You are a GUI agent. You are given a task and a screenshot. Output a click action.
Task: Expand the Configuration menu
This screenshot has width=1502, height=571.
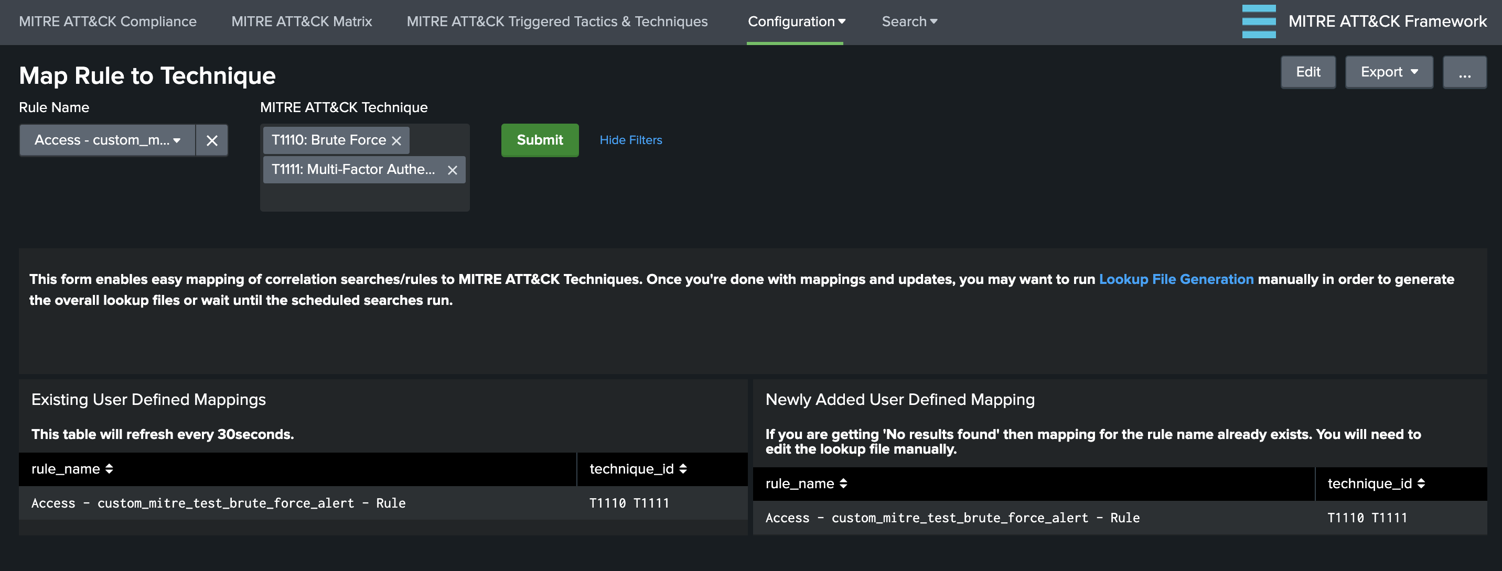[x=796, y=21]
